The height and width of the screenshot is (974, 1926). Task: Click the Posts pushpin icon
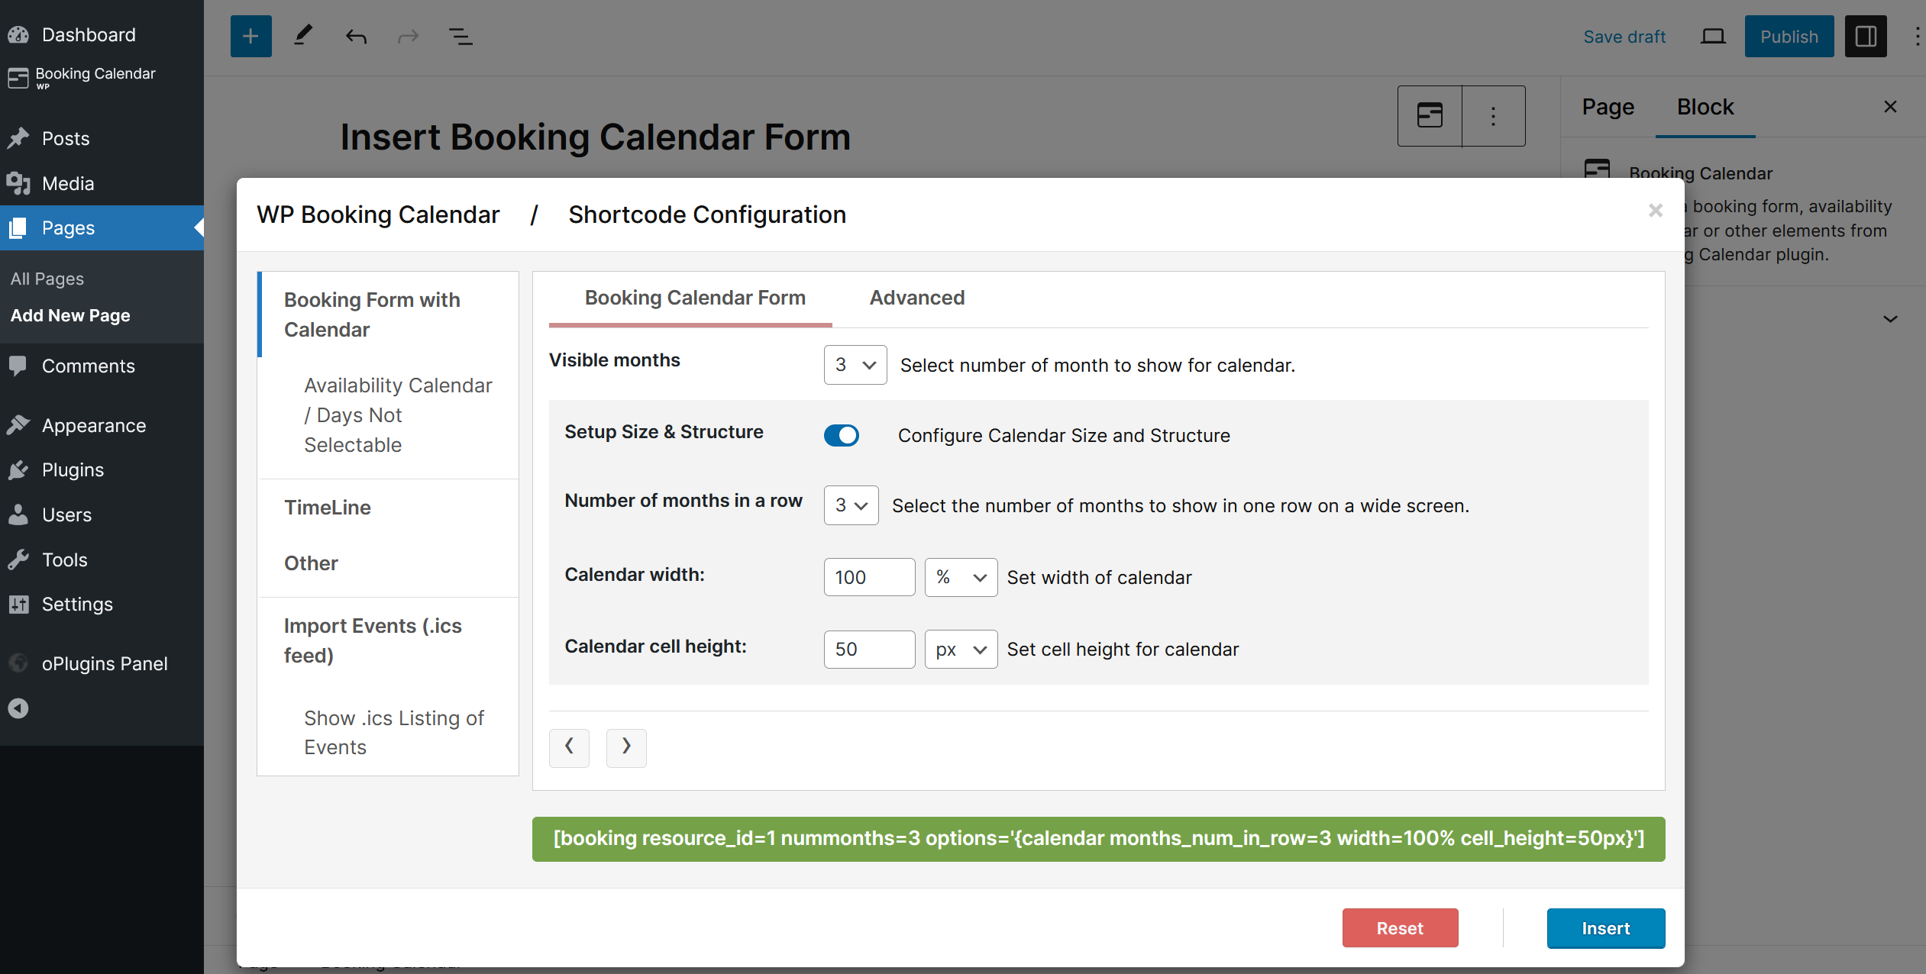point(18,138)
